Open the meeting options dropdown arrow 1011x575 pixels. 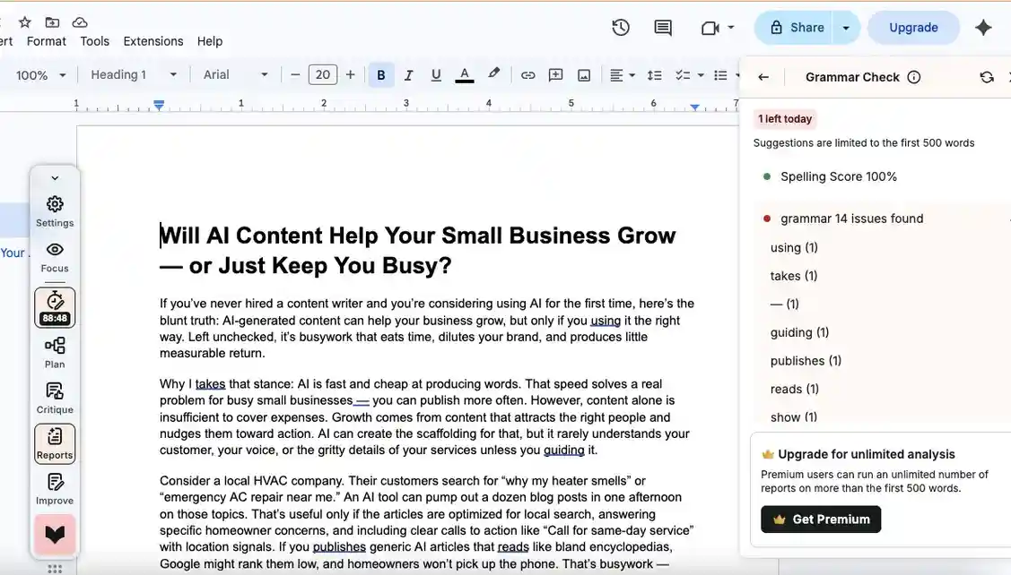pos(730,28)
